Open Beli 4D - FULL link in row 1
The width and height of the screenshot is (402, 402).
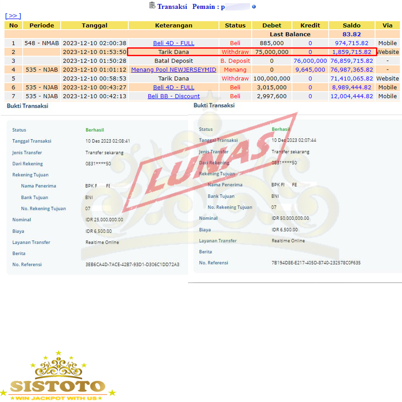(174, 43)
